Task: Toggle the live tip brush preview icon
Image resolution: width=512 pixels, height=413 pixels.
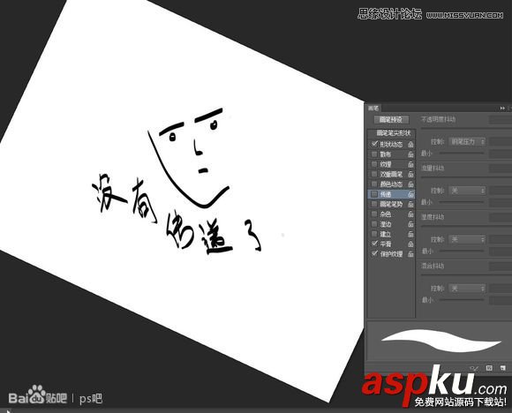Action: (x=474, y=368)
